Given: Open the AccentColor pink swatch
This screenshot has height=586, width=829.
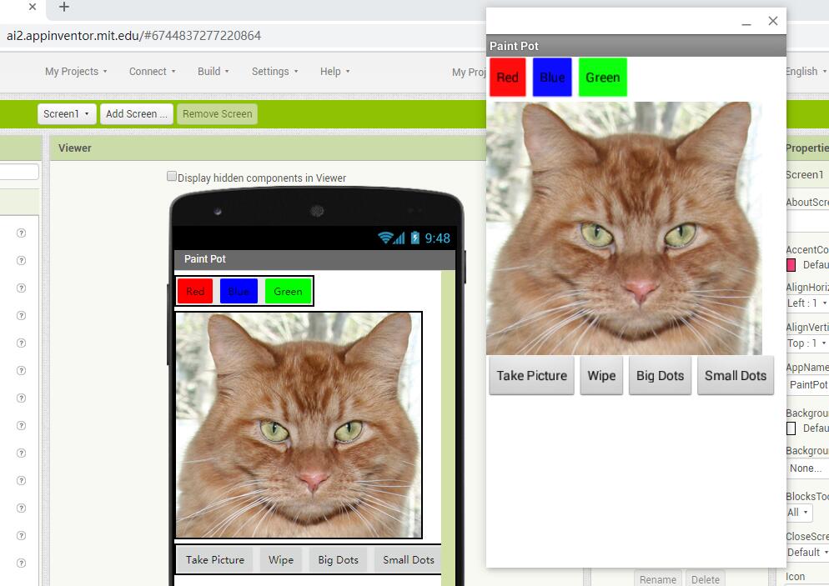Looking at the screenshot, I should click(x=791, y=265).
